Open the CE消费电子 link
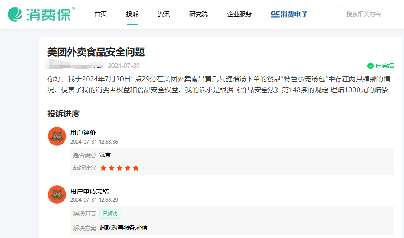This screenshot has height=238, width=404. tap(289, 14)
